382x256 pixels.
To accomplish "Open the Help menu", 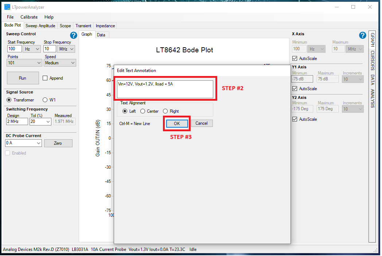I will click(x=49, y=17).
